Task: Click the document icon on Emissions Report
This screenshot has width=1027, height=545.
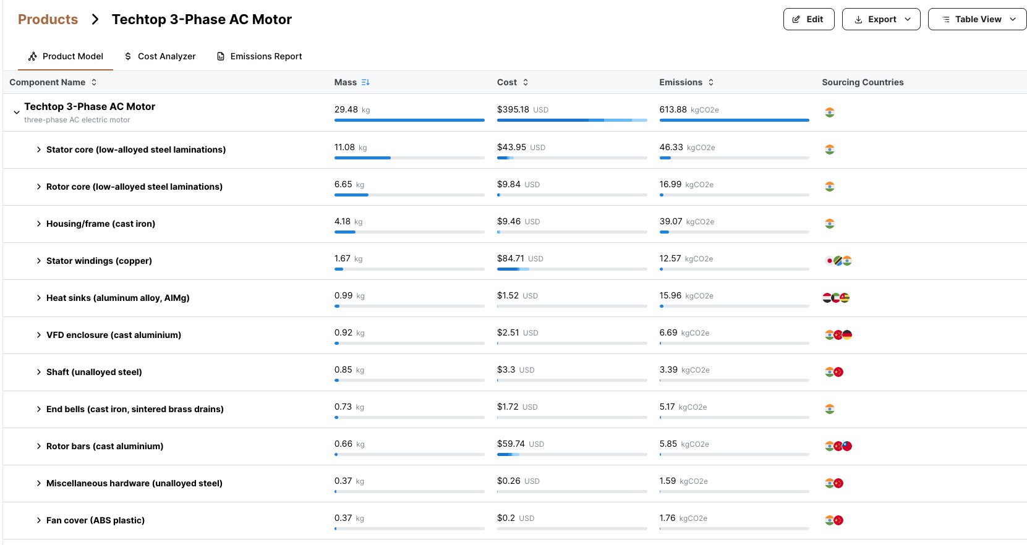Action: pos(221,56)
